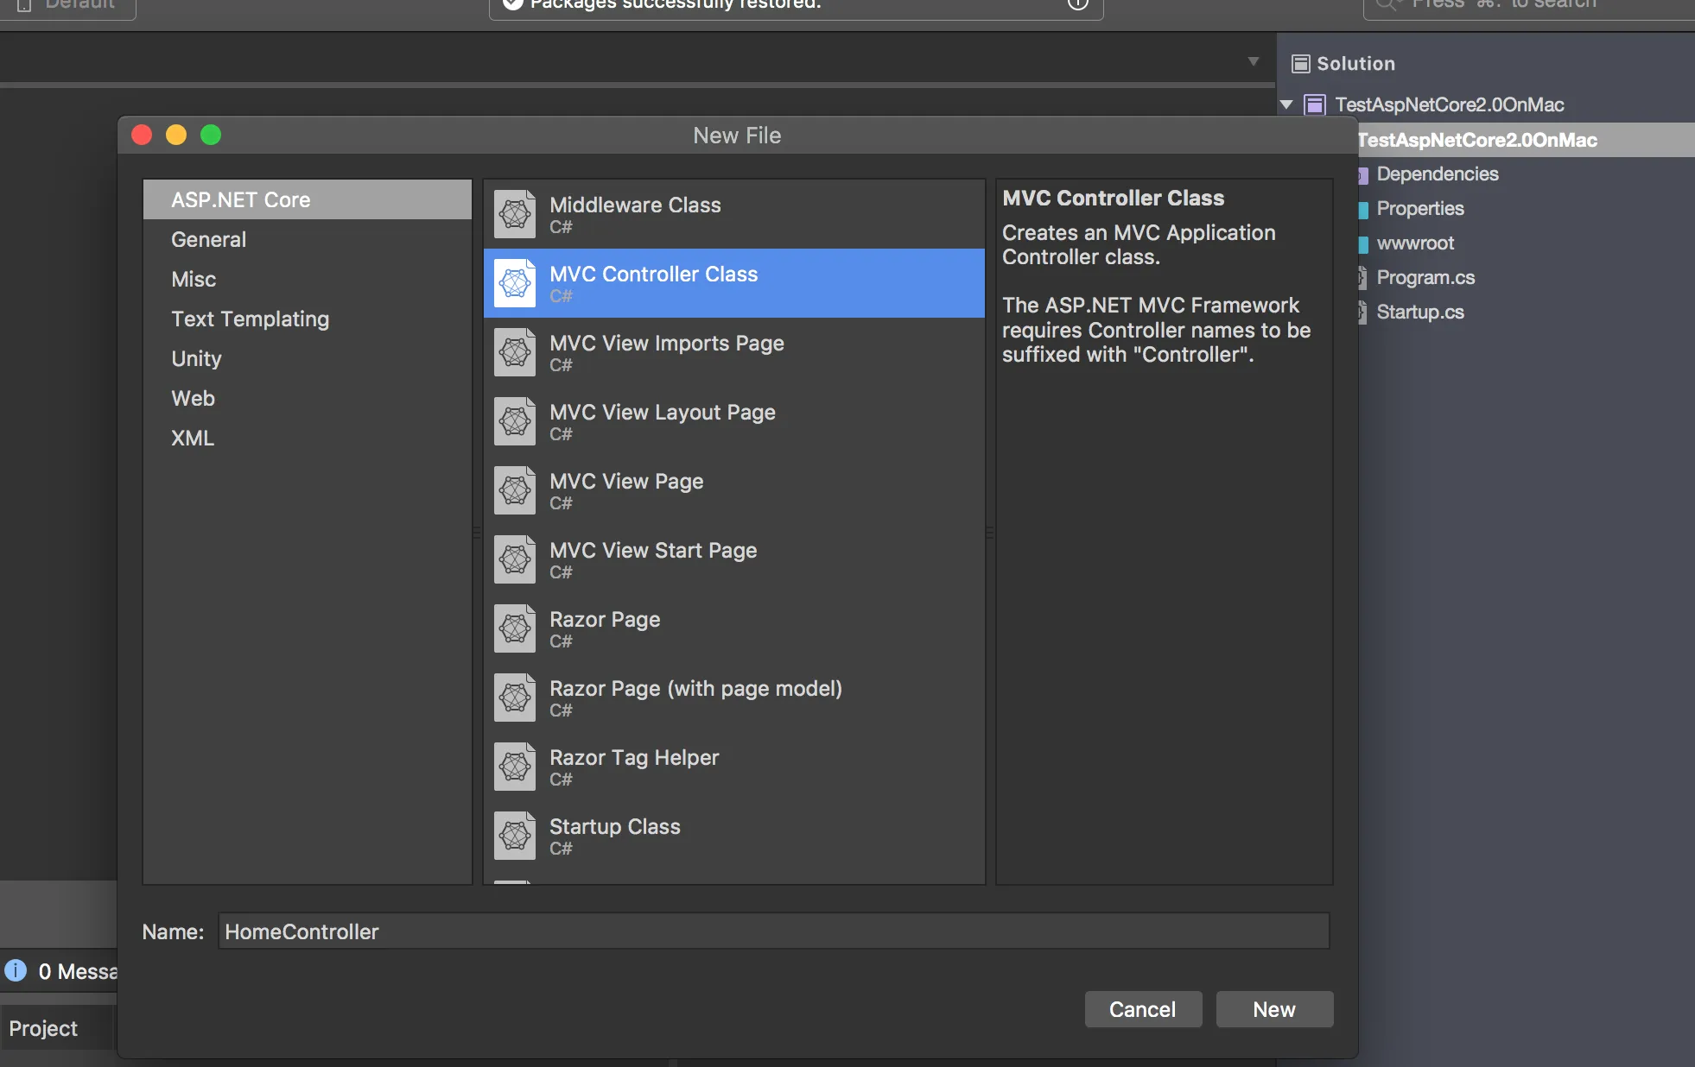
Task: Choose the Text Templating category
Action: (250, 319)
